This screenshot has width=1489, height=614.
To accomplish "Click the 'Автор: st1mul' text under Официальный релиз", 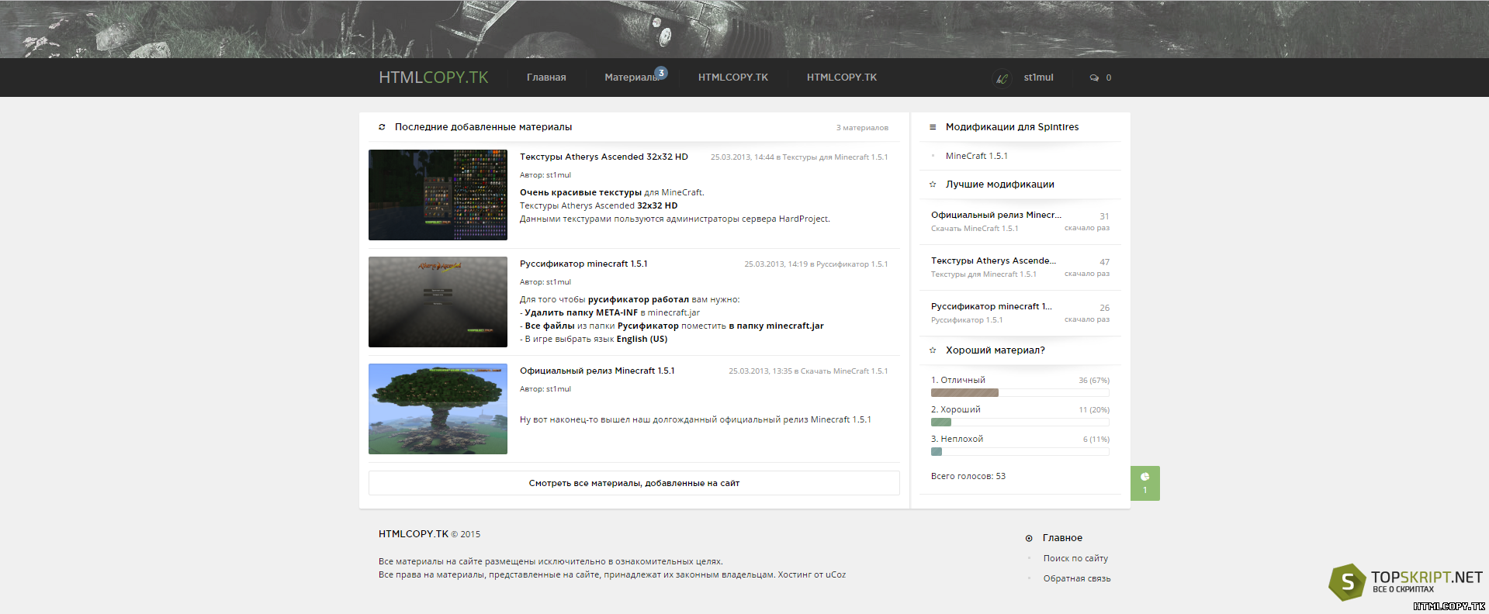I will 545,389.
